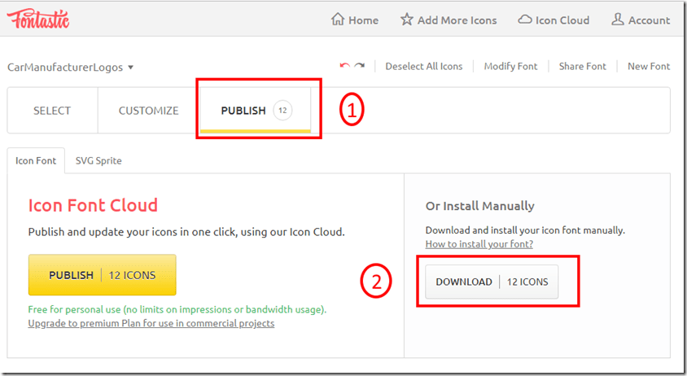Click the Fontastic logo
687x376 pixels.
click(38, 19)
